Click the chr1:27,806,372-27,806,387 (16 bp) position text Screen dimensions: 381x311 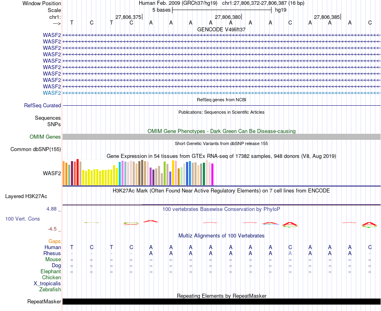pos(263,3)
